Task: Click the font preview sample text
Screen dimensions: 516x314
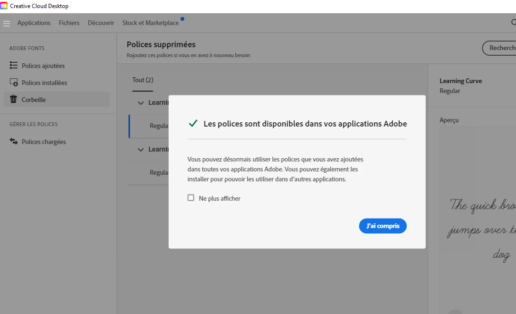Action: (x=482, y=230)
